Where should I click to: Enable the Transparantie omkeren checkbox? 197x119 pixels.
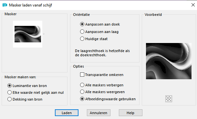[82, 75]
